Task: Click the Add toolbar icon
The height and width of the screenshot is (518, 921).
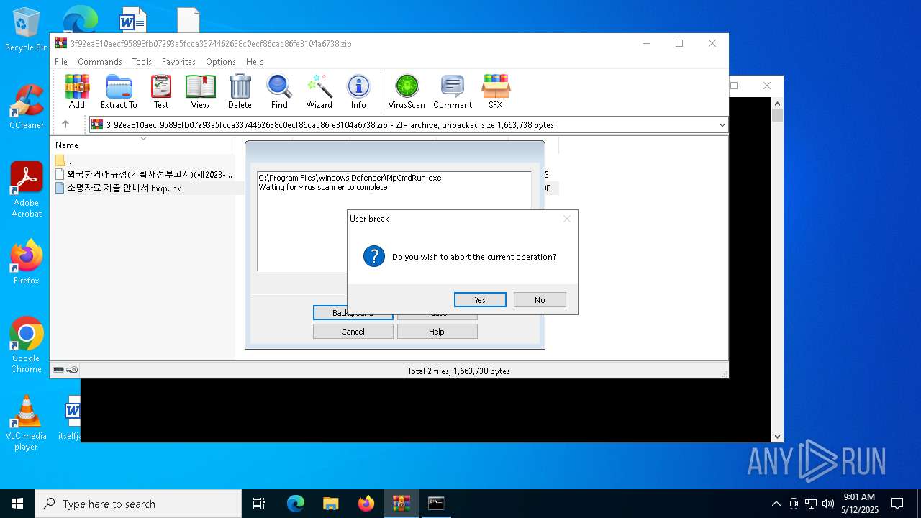Action: pyautogui.click(x=77, y=91)
